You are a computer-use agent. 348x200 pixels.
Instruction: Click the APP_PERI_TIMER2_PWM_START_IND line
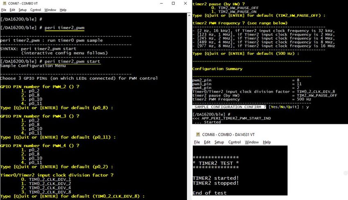point(232,118)
